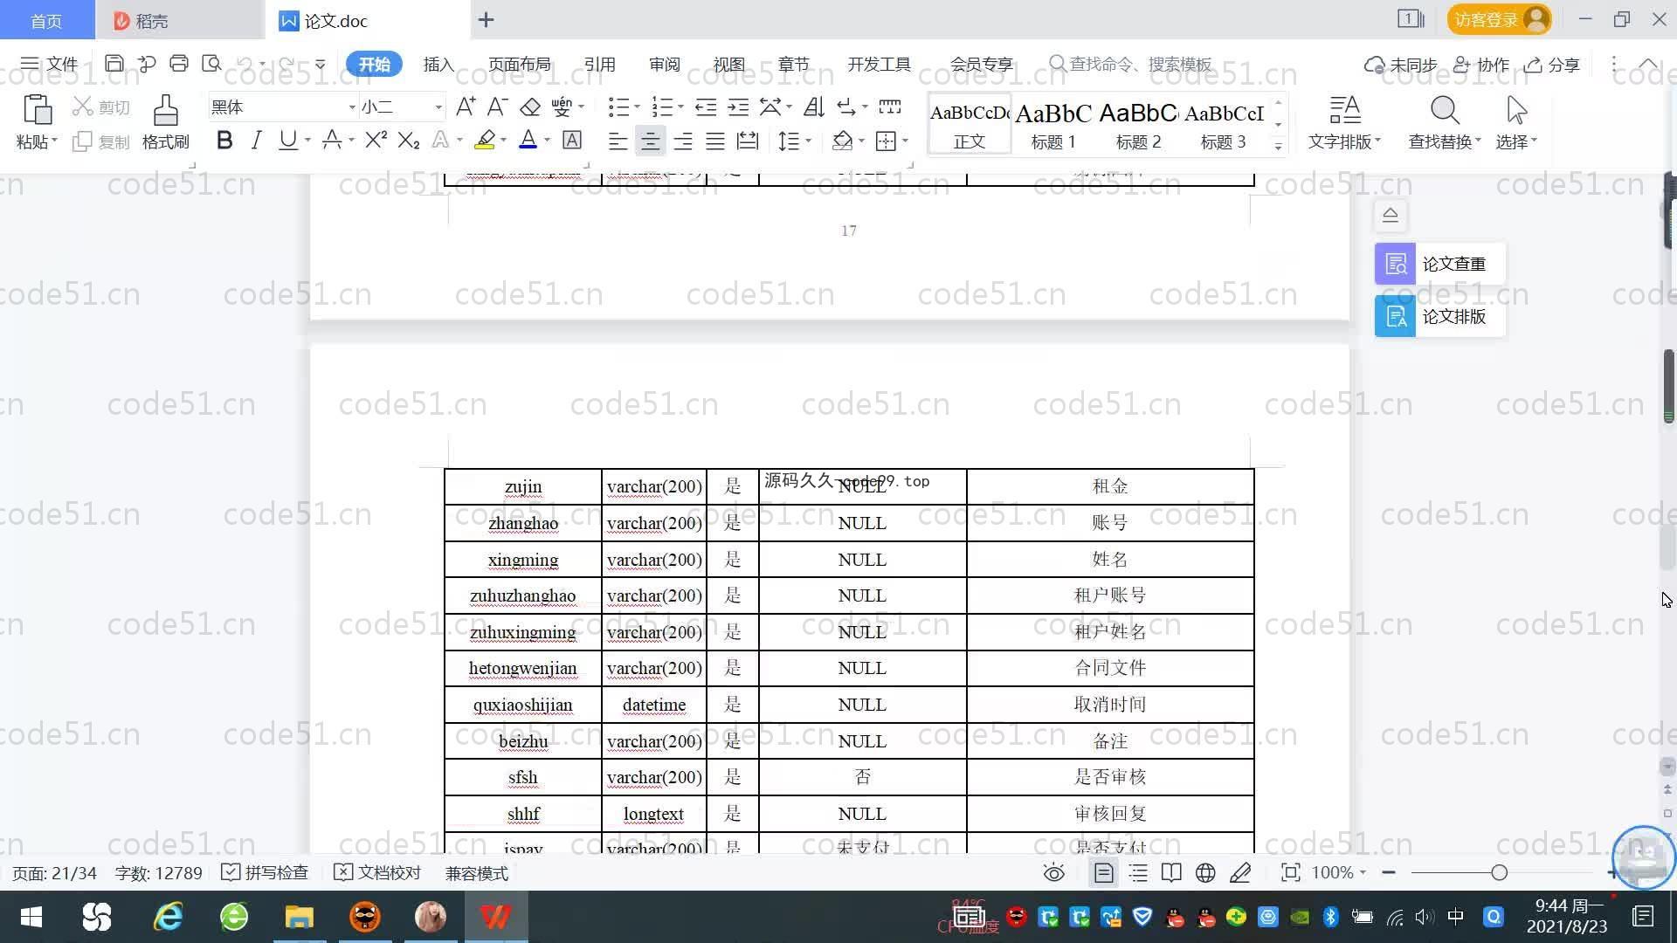Screen dimensions: 1677x943
Task: Open a new tab with plus button
Action: (x=487, y=19)
